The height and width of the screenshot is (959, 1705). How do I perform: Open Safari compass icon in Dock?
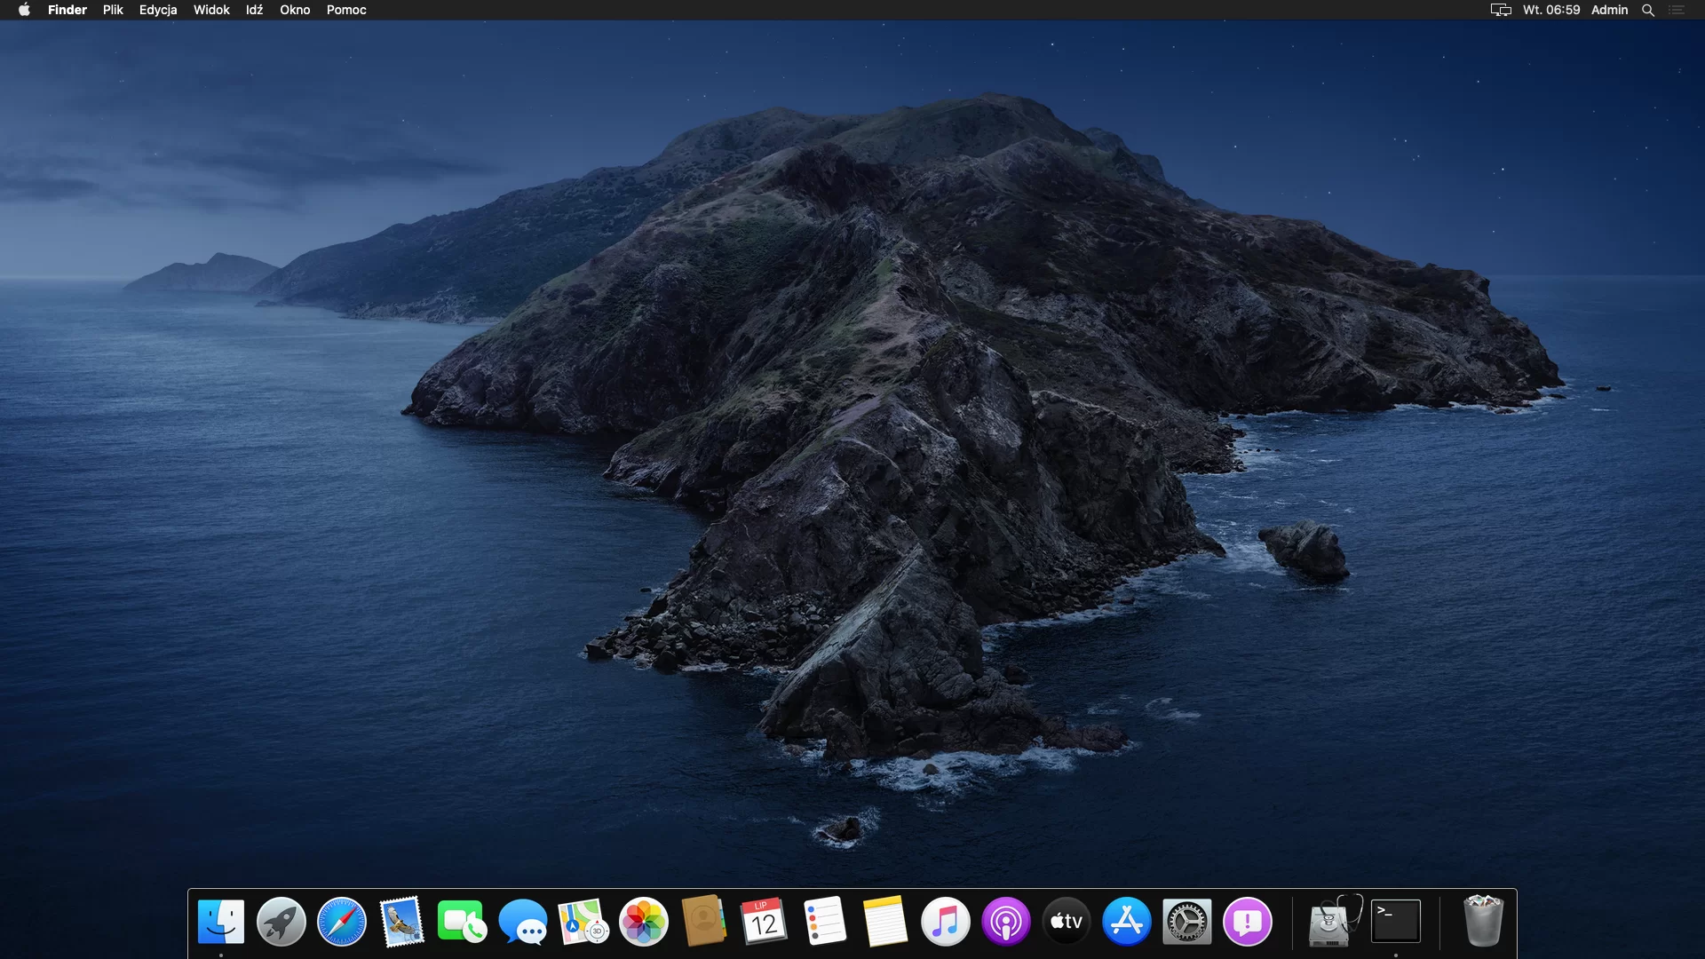pyautogui.click(x=342, y=922)
